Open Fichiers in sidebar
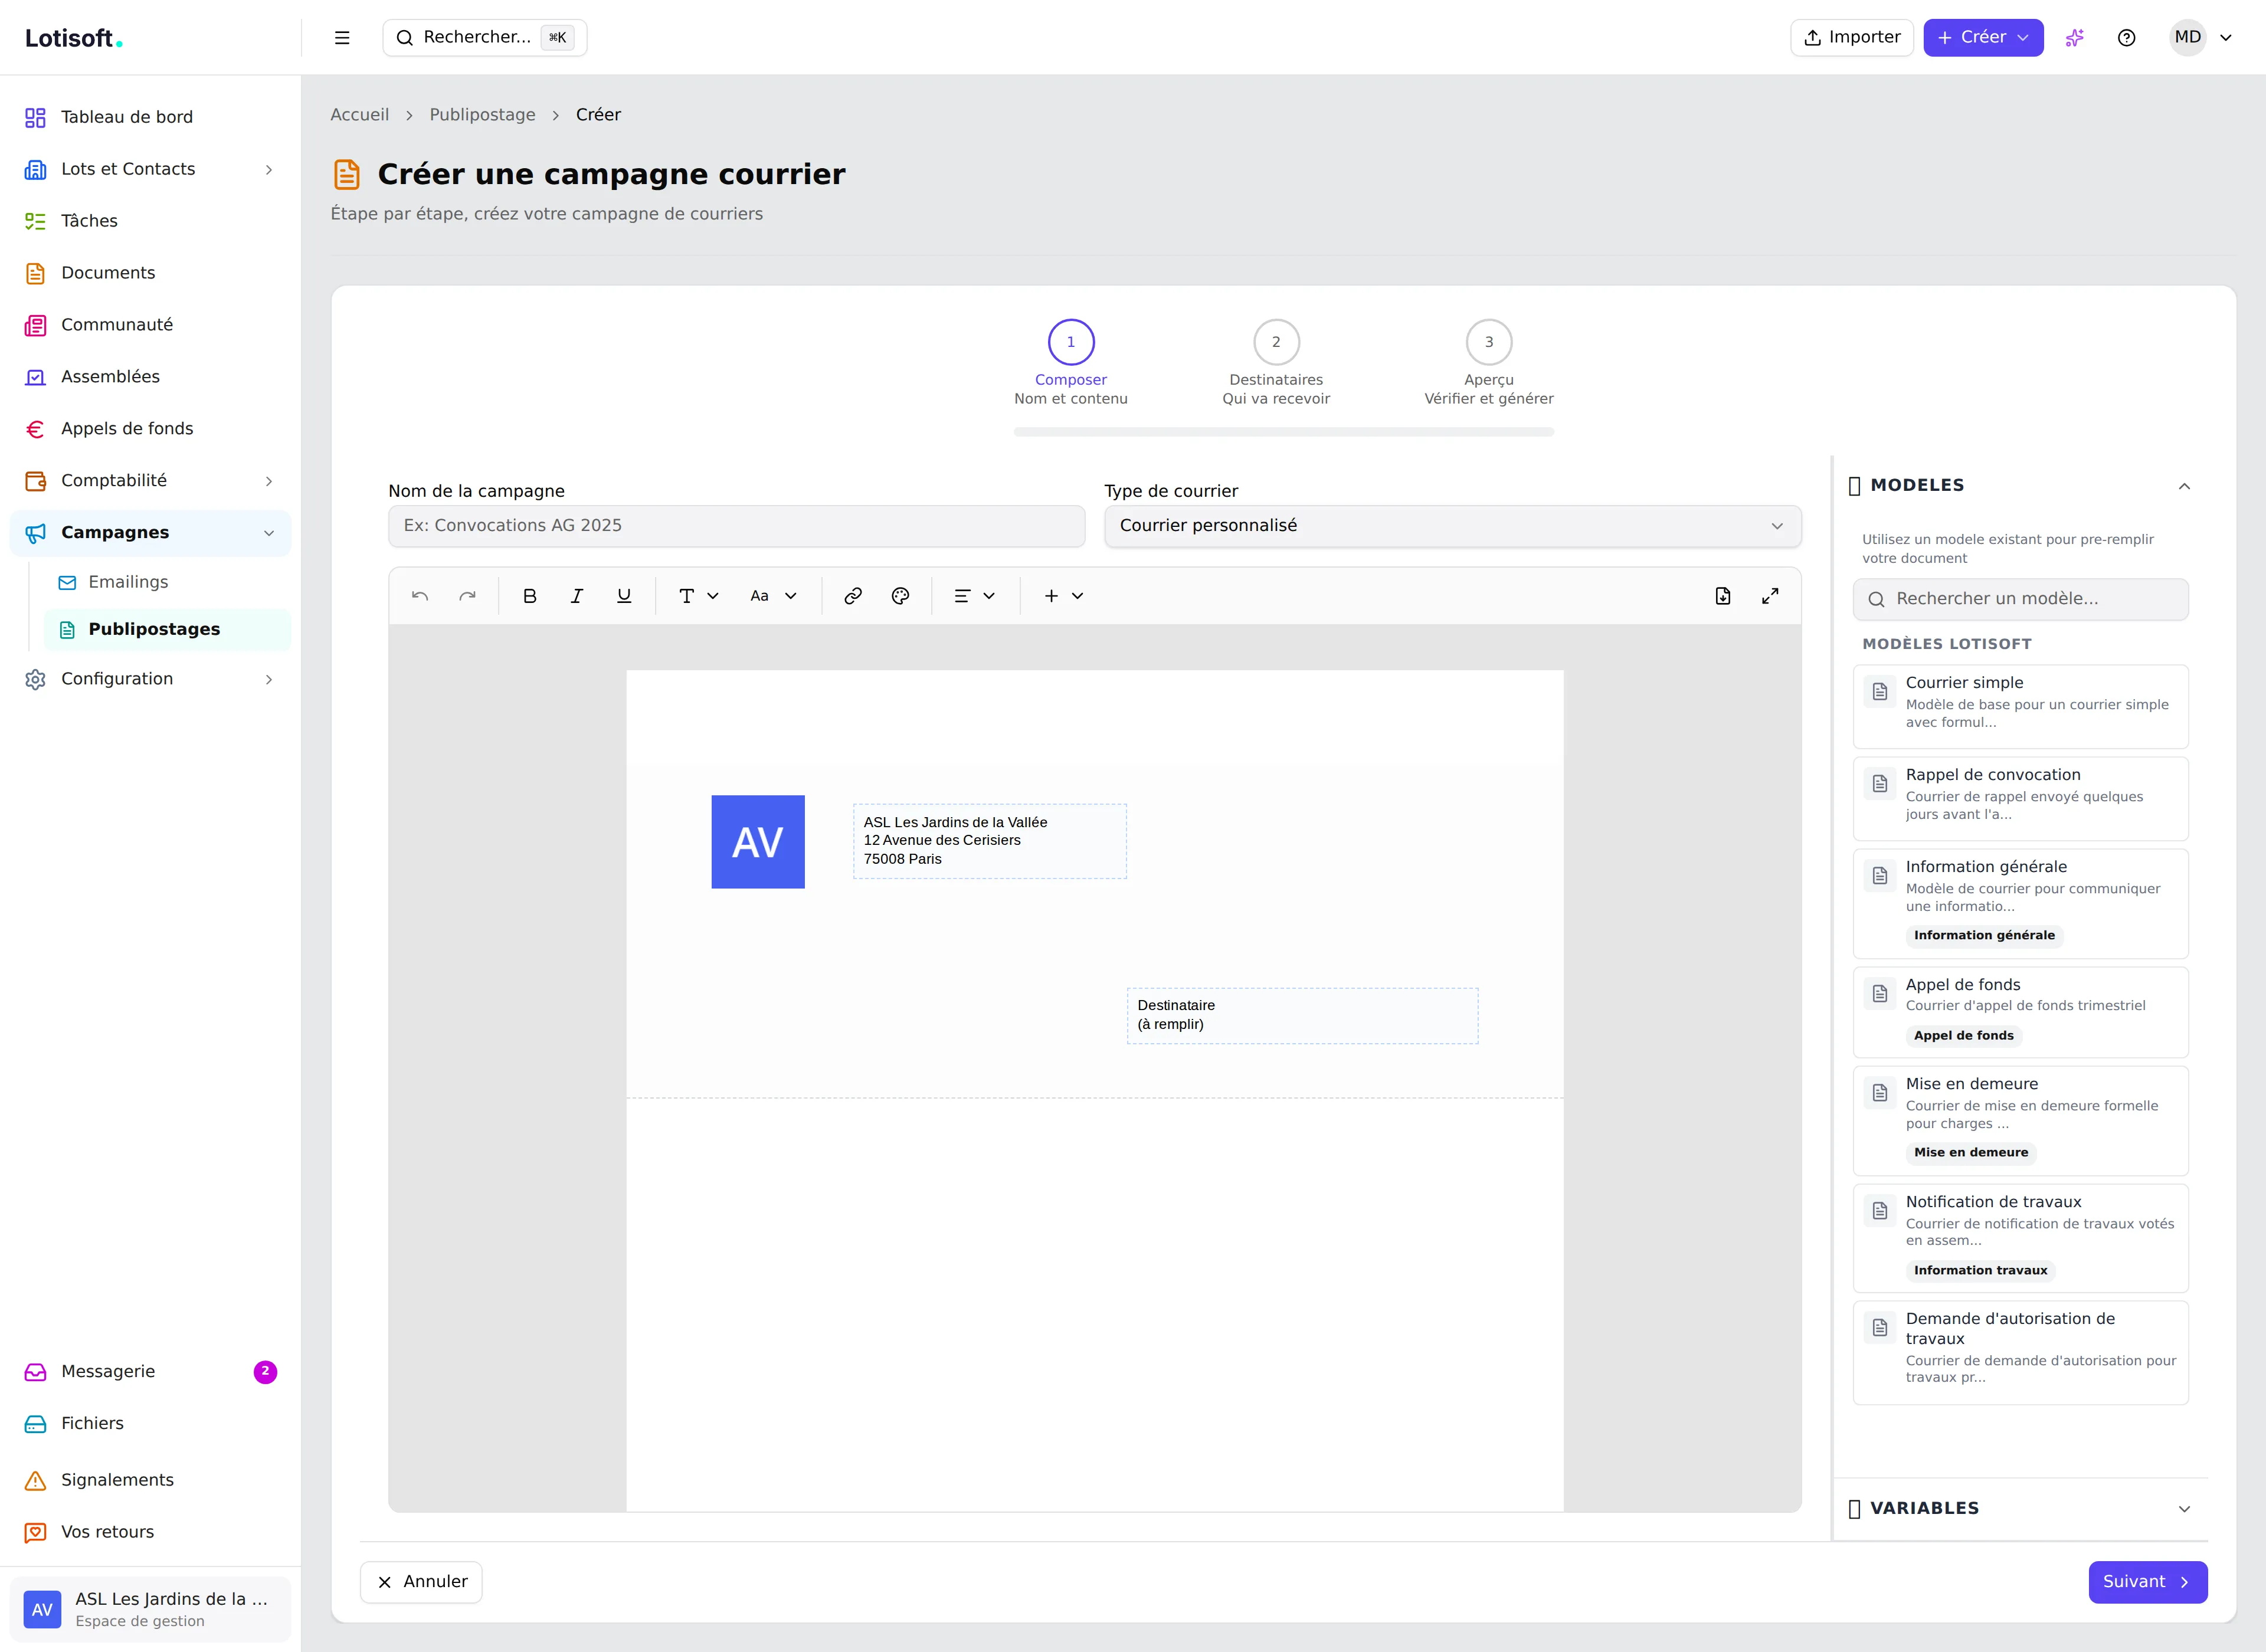The image size is (2266, 1652). click(150, 1424)
